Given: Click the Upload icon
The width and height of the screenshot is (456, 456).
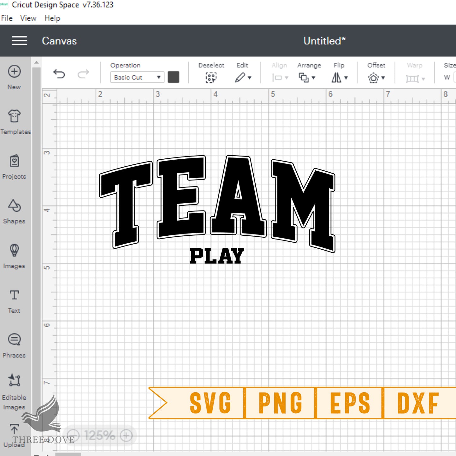Looking at the screenshot, I should point(14,429).
